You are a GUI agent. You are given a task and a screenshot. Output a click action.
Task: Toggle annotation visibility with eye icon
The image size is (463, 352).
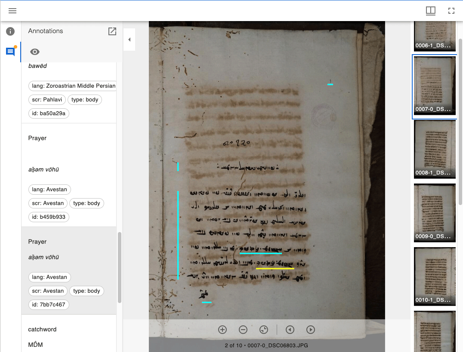(x=35, y=52)
